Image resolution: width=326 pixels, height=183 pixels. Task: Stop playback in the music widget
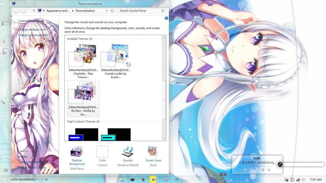click(263, 170)
